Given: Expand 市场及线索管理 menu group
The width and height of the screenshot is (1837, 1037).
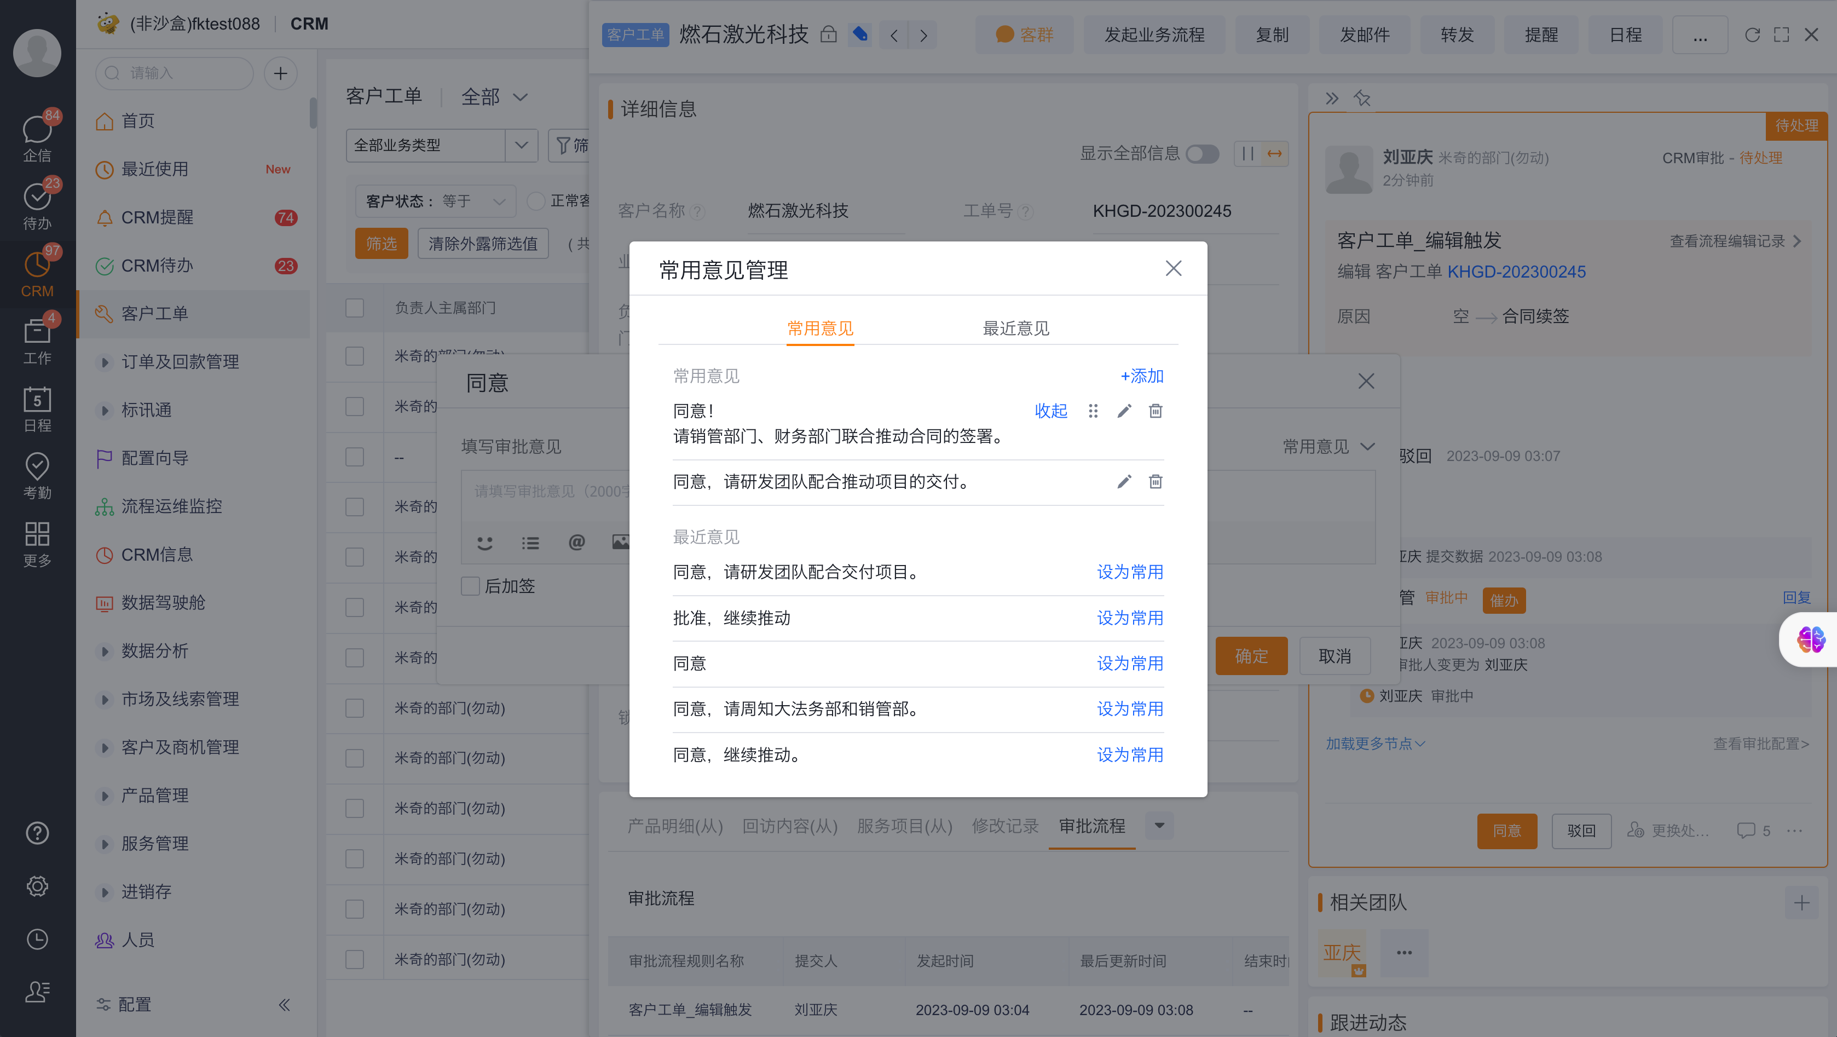Looking at the screenshot, I should click(x=105, y=699).
